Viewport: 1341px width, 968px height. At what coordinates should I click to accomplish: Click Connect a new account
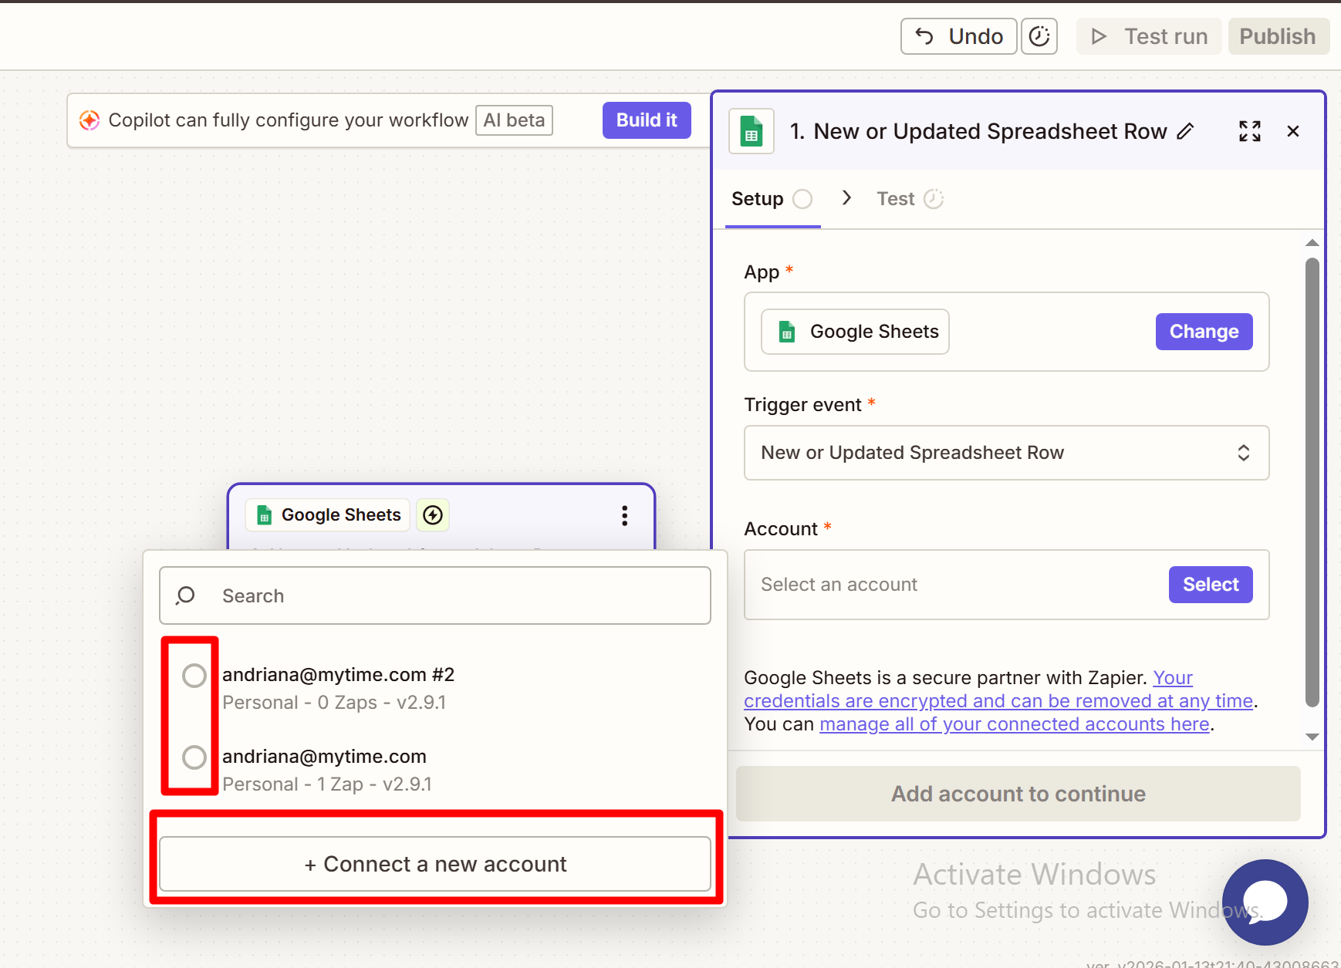pos(435,864)
